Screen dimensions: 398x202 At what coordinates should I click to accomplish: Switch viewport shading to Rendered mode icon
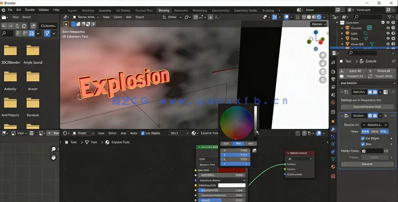click(319, 17)
